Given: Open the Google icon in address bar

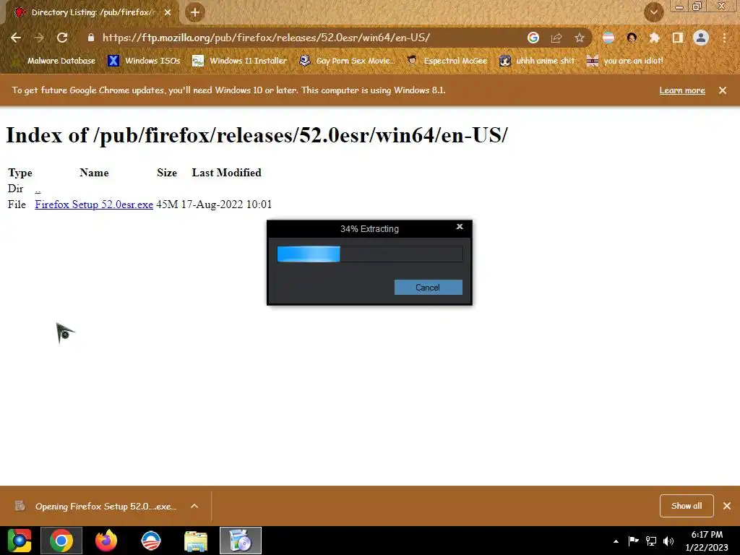Looking at the screenshot, I should pyautogui.click(x=533, y=38).
